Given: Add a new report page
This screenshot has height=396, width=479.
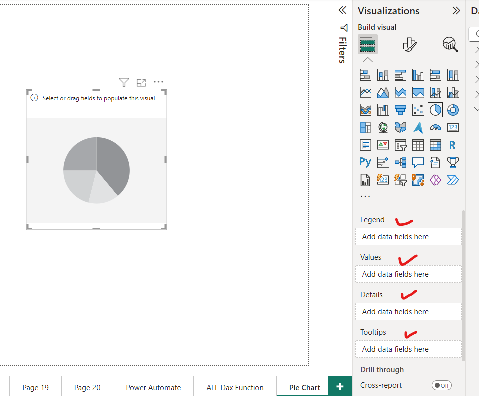Looking at the screenshot, I should (340, 386).
